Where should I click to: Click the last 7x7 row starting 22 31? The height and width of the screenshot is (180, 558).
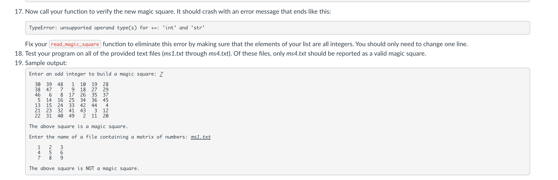[71, 116]
